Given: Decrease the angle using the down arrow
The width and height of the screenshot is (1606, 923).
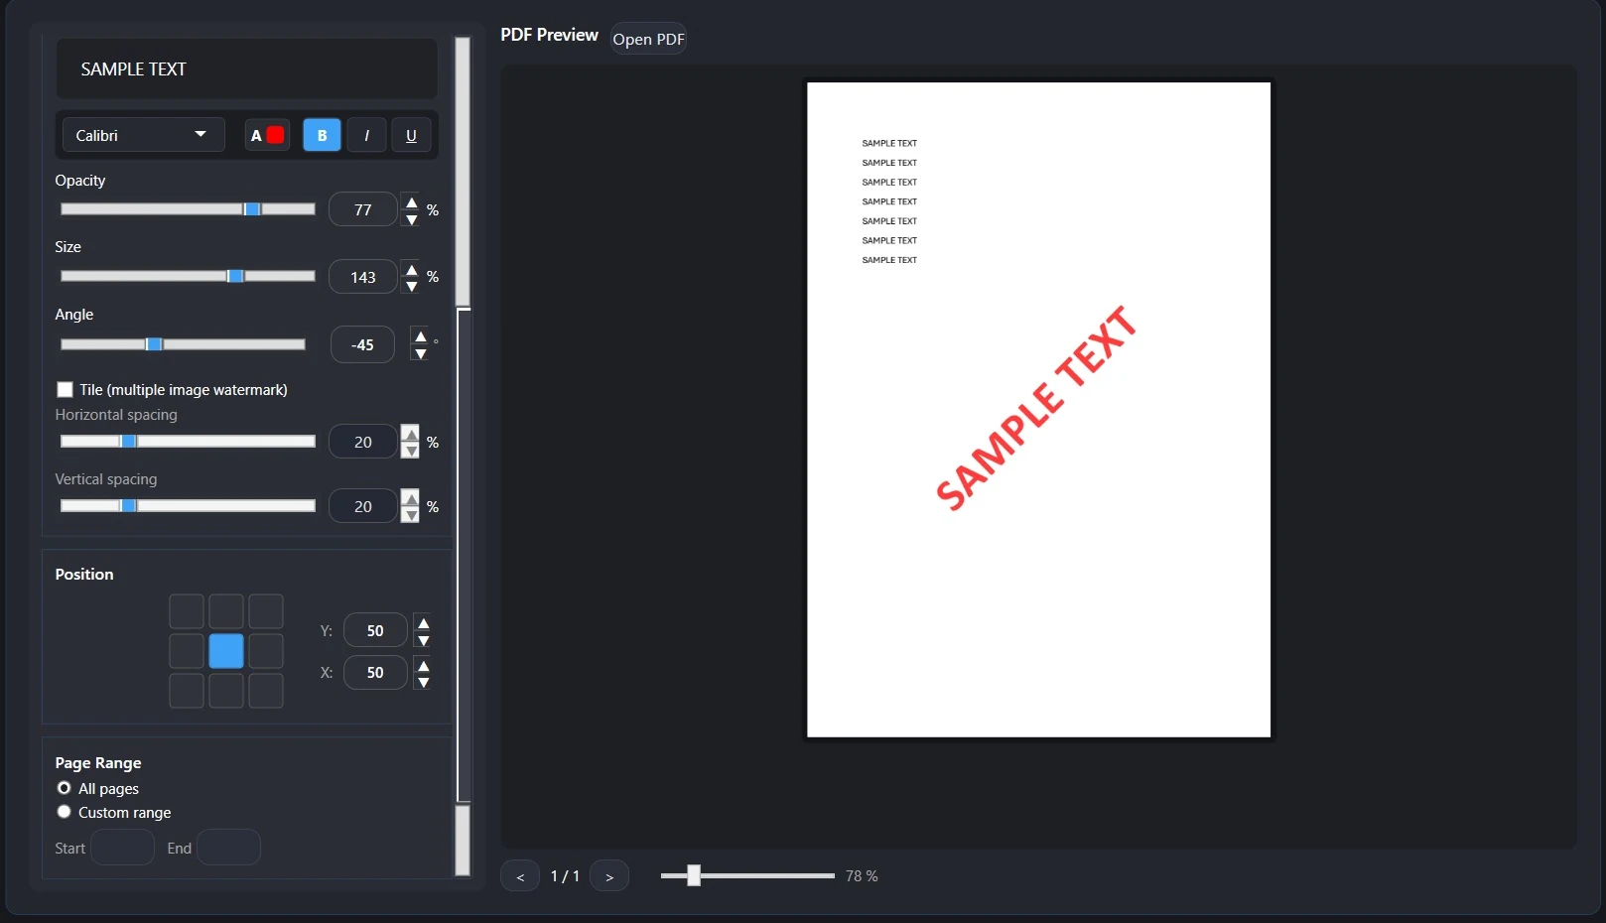Looking at the screenshot, I should click(x=421, y=352).
